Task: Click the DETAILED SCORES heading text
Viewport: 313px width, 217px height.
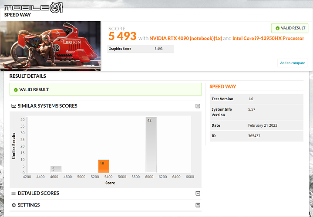Action: 38,193
